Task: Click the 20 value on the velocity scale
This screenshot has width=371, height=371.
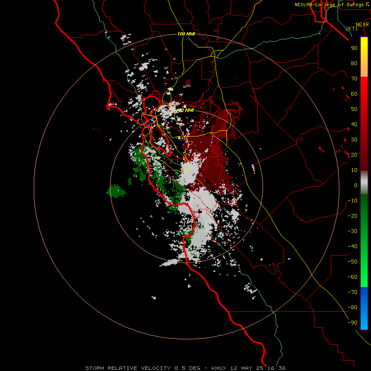Action: tap(354, 155)
